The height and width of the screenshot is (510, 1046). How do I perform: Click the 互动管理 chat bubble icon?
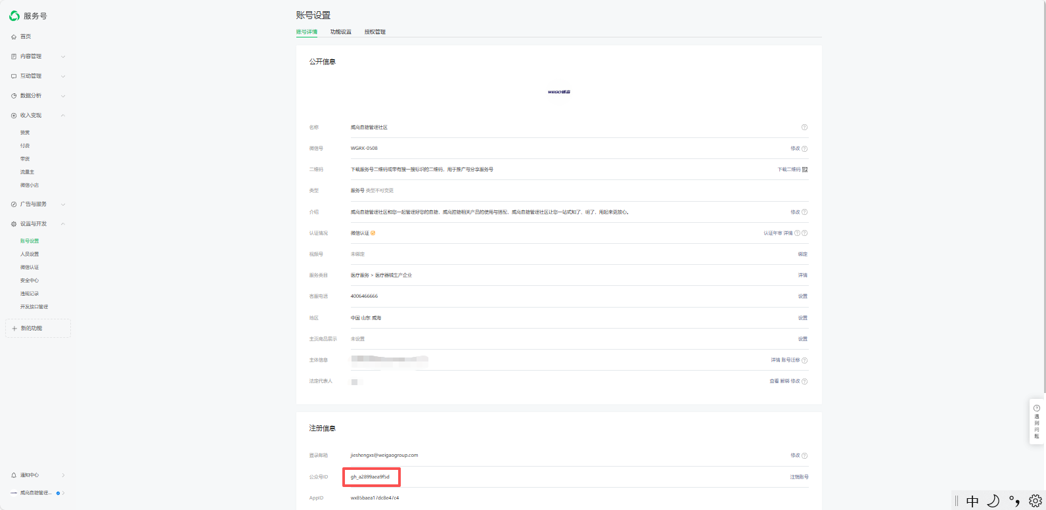pyautogui.click(x=14, y=76)
